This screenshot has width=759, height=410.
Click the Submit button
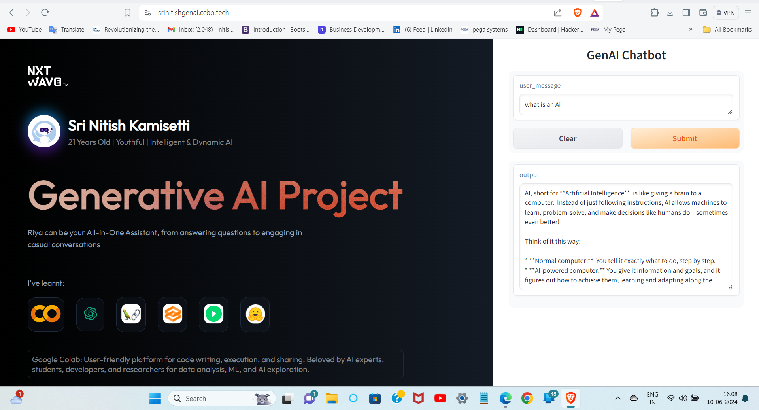(685, 138)
